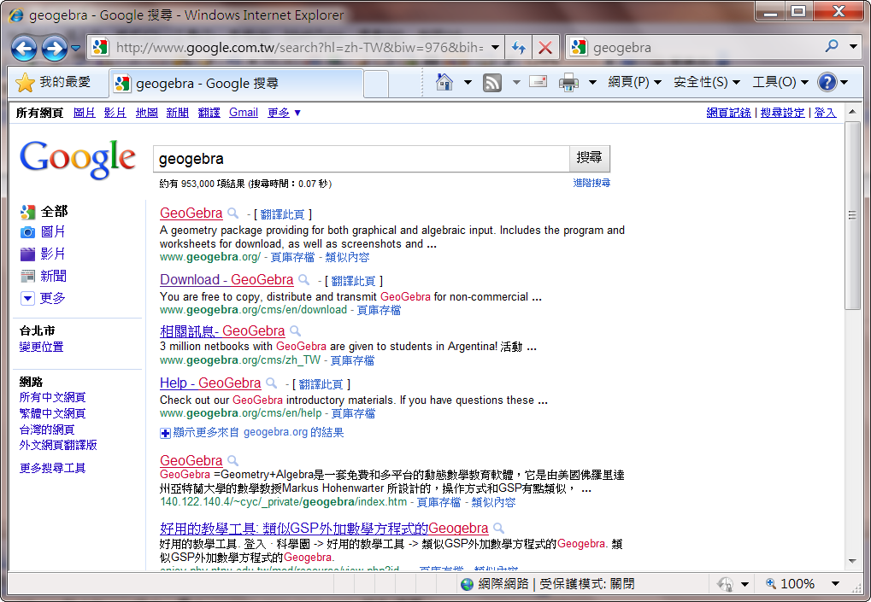Click 翻譯此頁 beside Help - GeoGebra
The image size is (871, 602).
coord(321,384)
